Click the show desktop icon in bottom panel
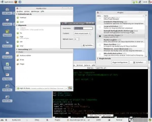This screenshot has width=152, height=122. click(2, 120)
